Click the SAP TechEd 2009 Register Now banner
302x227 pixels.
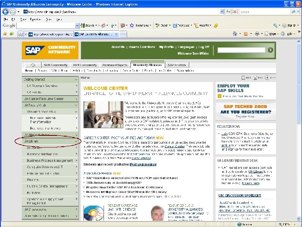(x=245, y=111)
